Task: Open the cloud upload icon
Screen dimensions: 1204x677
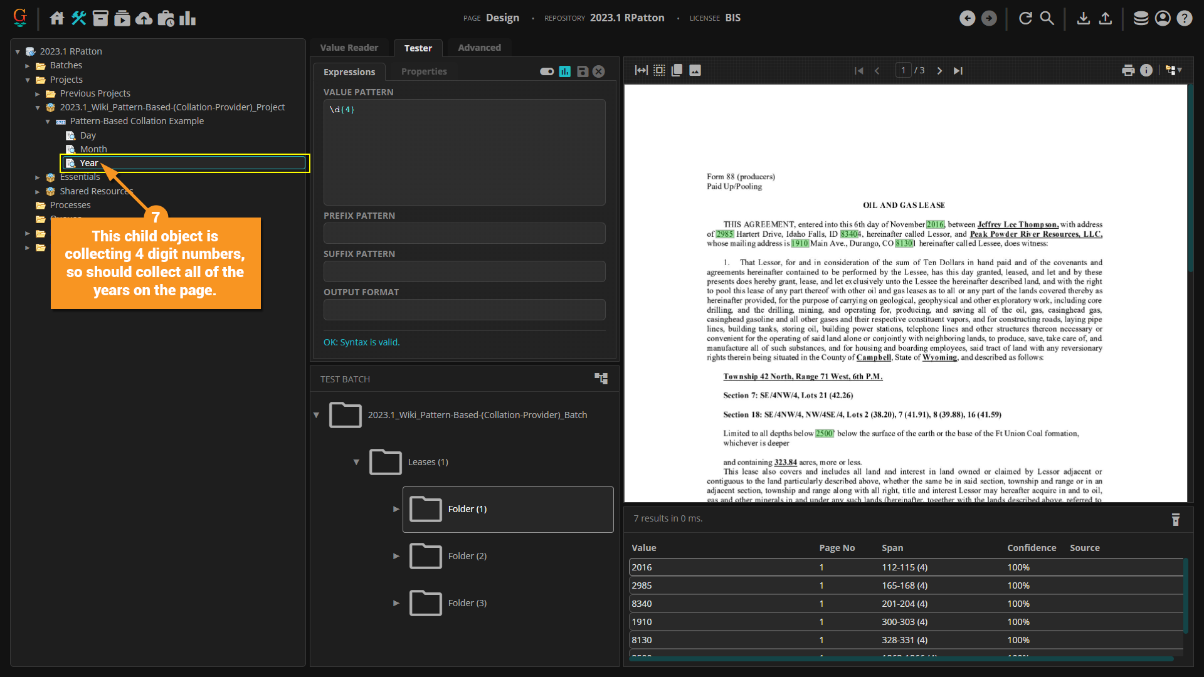Action: pos(144,18)
